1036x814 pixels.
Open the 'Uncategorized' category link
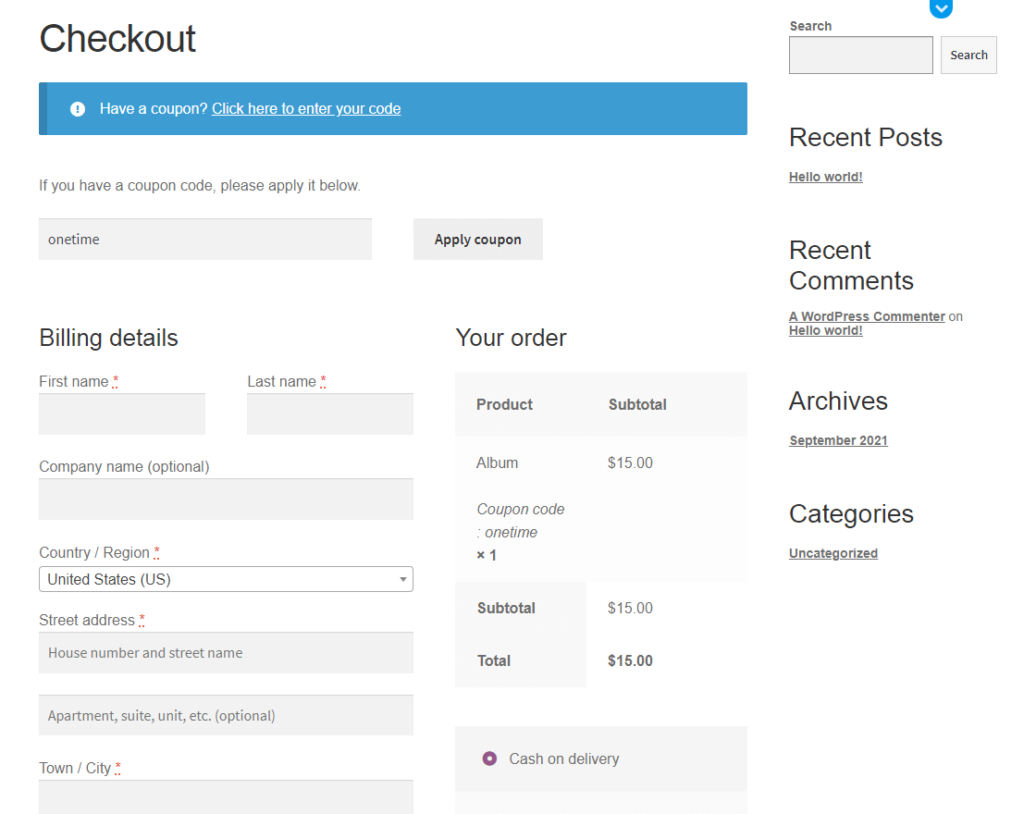tap(833, 554)
